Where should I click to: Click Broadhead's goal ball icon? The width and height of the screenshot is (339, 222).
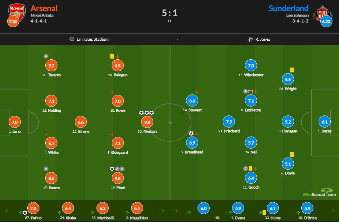(191, 133)
